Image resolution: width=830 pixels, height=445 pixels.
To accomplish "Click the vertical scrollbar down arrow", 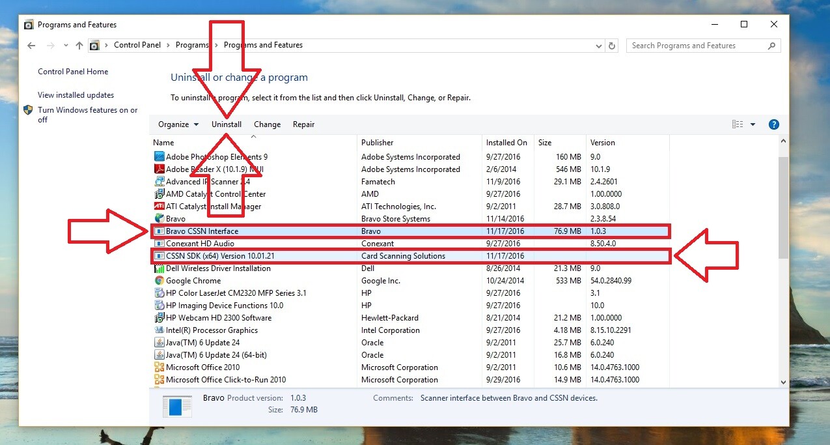I will [783, 382].
